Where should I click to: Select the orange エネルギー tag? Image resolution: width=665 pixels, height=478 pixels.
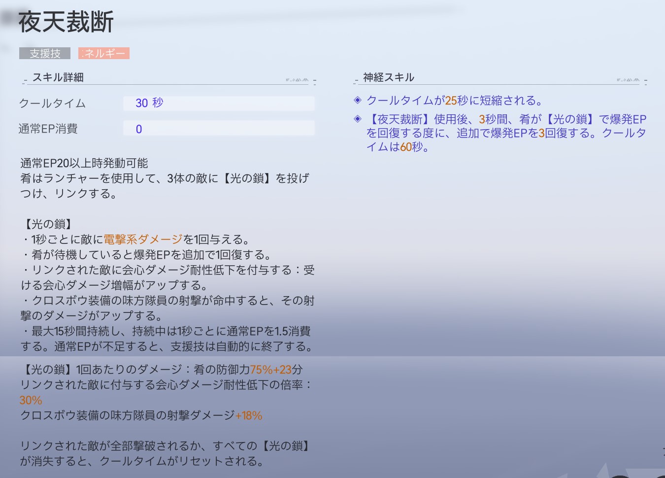click(x=104, y=53)
